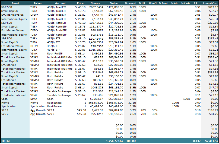Select the % Alt column header
Viewport: 219px width, 144px height.
click(x=174, y=3)
